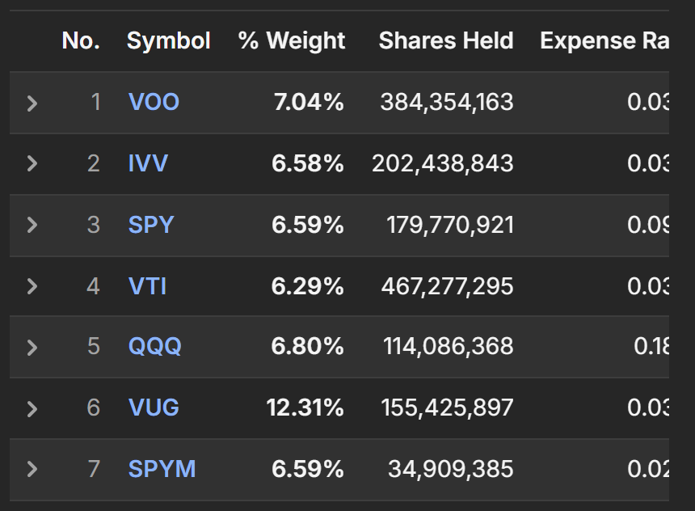Expand the QQQ row chevron
Image resolution: width=695 pixels, height=511 pixels.
[32, 348]
